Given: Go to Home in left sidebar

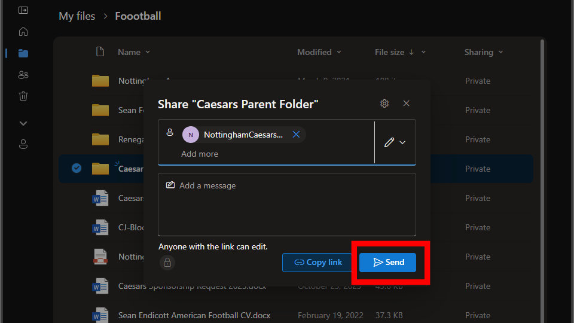Looking at the screenshot, I should click(23, 32).
